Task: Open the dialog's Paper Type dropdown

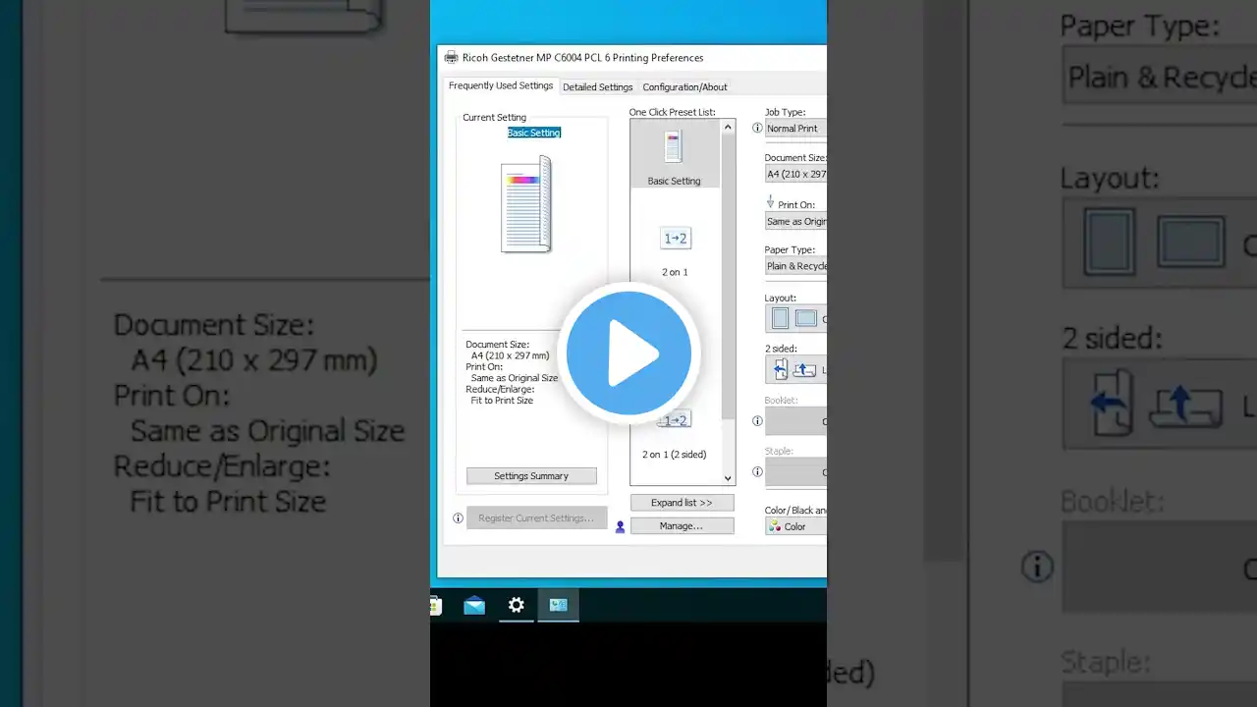Action: click(795, 266)
